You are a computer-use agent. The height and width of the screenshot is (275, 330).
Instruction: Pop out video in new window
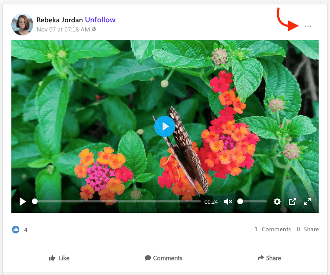pos(292,202)
